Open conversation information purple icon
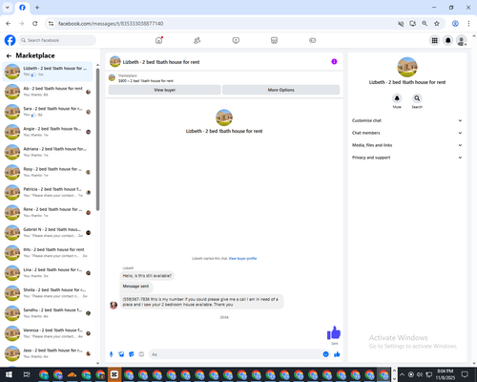The image size is (477, 382). (334, 62)
